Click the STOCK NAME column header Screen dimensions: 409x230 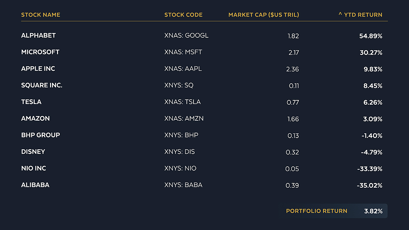41,15
